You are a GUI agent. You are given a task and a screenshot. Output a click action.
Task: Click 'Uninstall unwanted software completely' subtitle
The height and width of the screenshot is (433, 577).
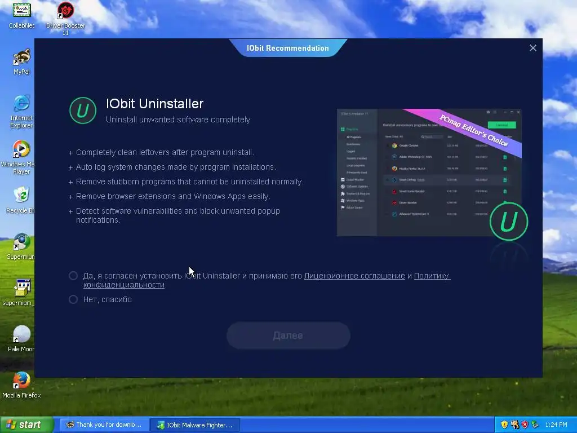[178, 120]
